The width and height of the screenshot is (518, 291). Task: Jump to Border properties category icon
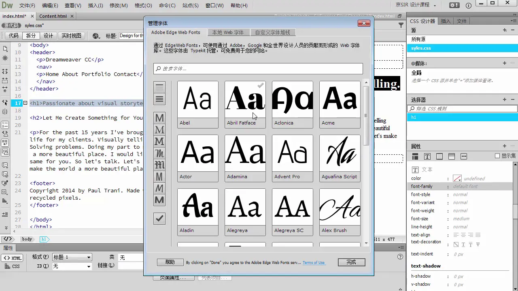point(439,156)
